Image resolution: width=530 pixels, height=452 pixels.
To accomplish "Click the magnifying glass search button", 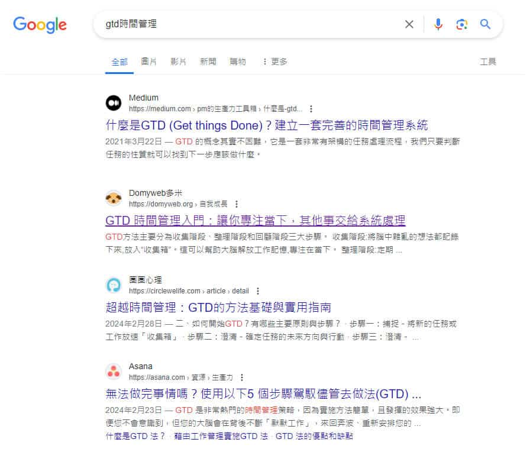I will [x=486, y=24].
